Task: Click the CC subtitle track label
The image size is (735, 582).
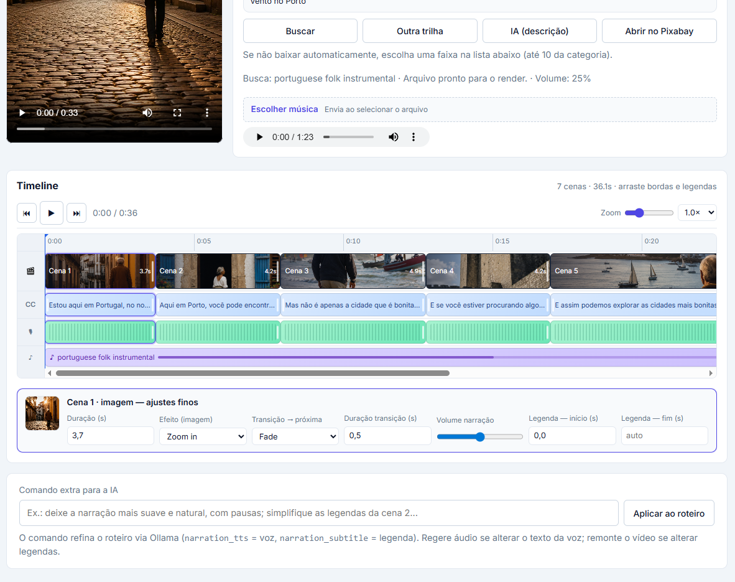Action: click(30, 304)
